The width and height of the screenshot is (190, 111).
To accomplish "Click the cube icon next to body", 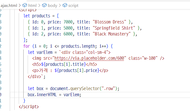I will pyautogui.click(x=44, y=5).
